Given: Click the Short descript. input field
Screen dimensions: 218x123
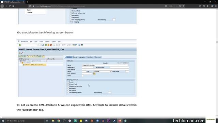Looking at the screenshot, I should tap(105, 69).
